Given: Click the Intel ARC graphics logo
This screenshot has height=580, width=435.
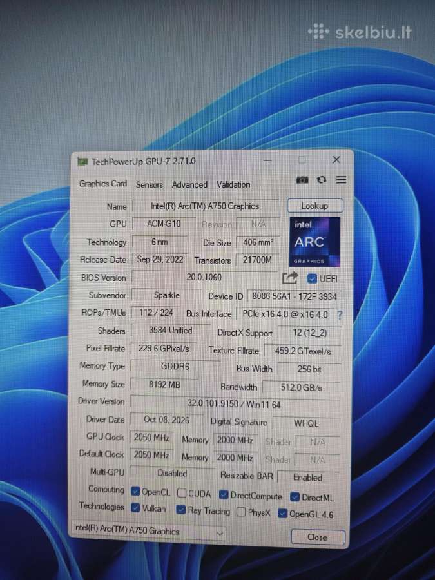Looking at the screenshot, I should [314, 242].
